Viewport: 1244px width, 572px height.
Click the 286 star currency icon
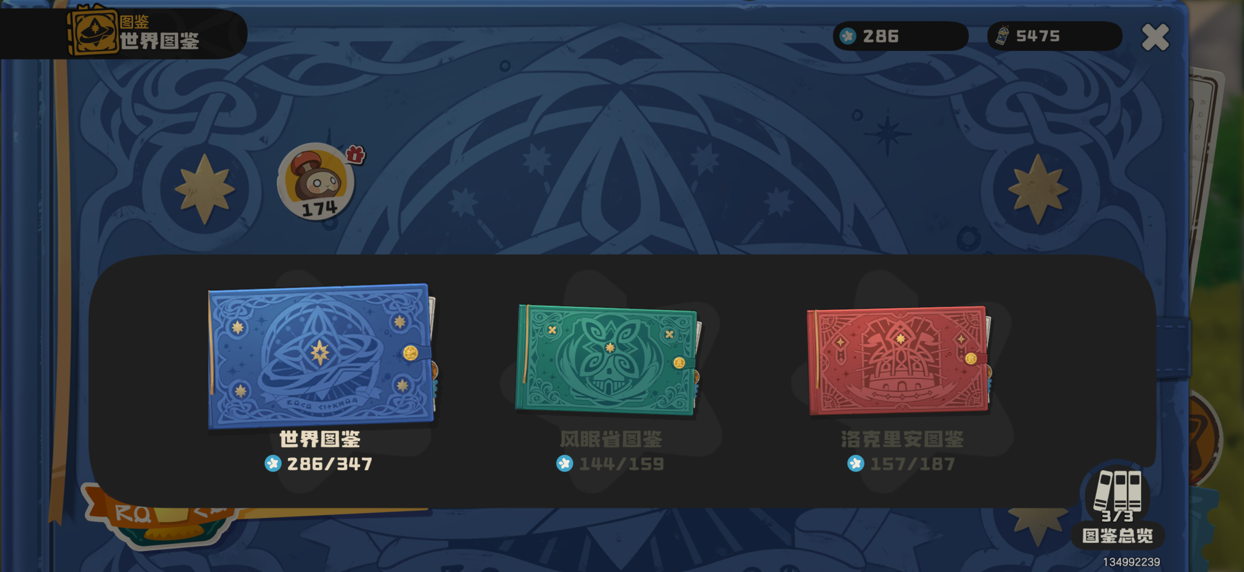(x=848, y=36)
